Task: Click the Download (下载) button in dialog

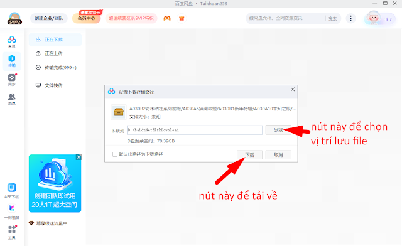Action: click(250, 155)
